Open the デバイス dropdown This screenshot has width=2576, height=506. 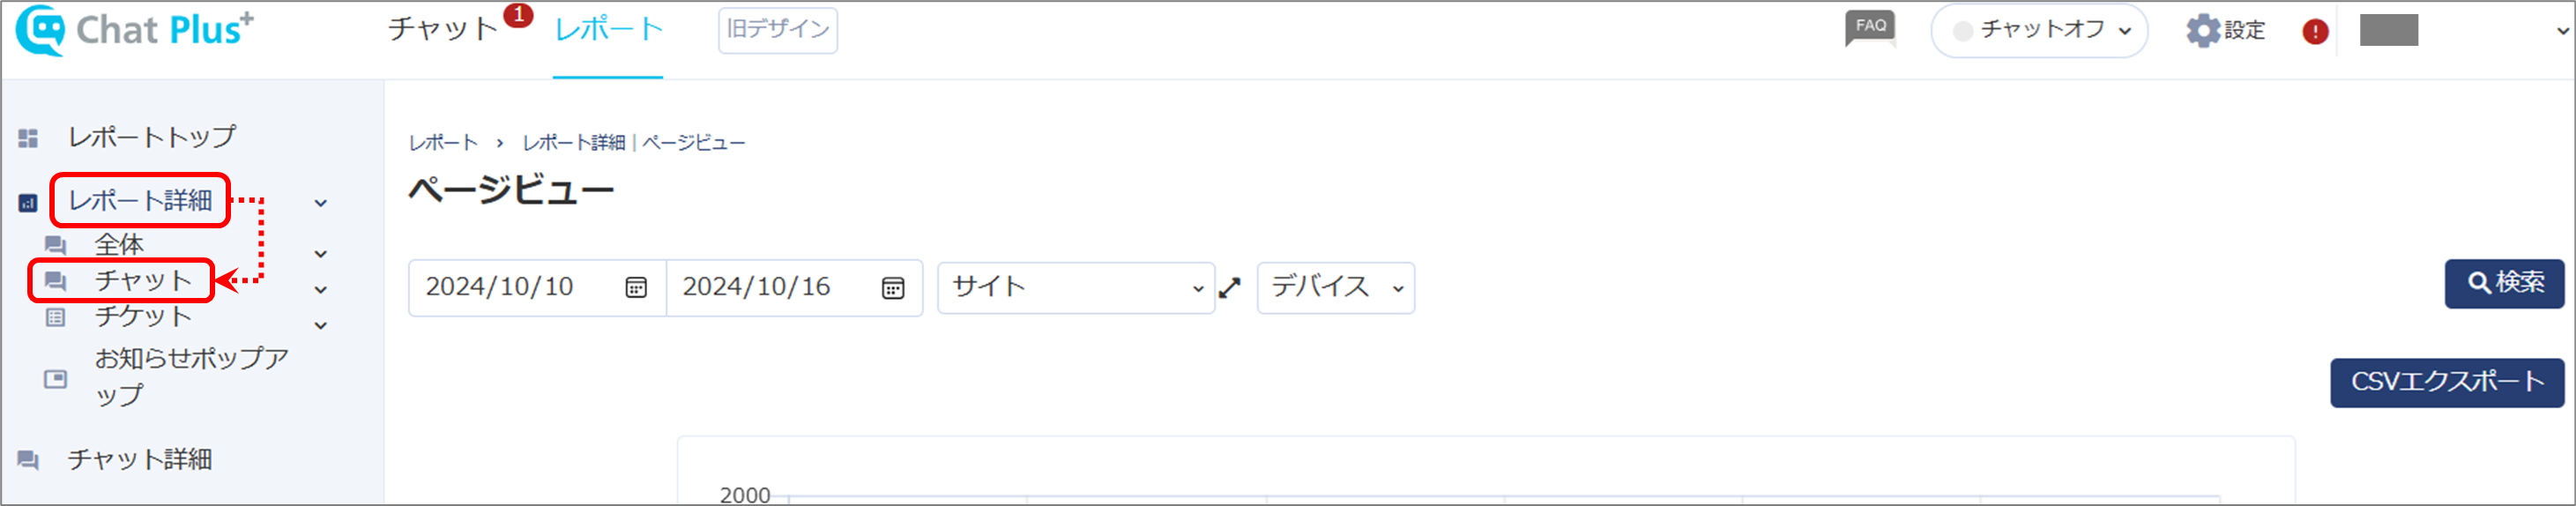pyautogui.click(x=1335, y=288)
